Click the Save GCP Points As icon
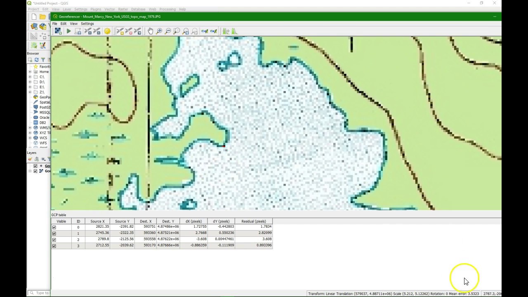Viewport: 528px width, 297px height. pyautogui.click(x=97, y=31)
